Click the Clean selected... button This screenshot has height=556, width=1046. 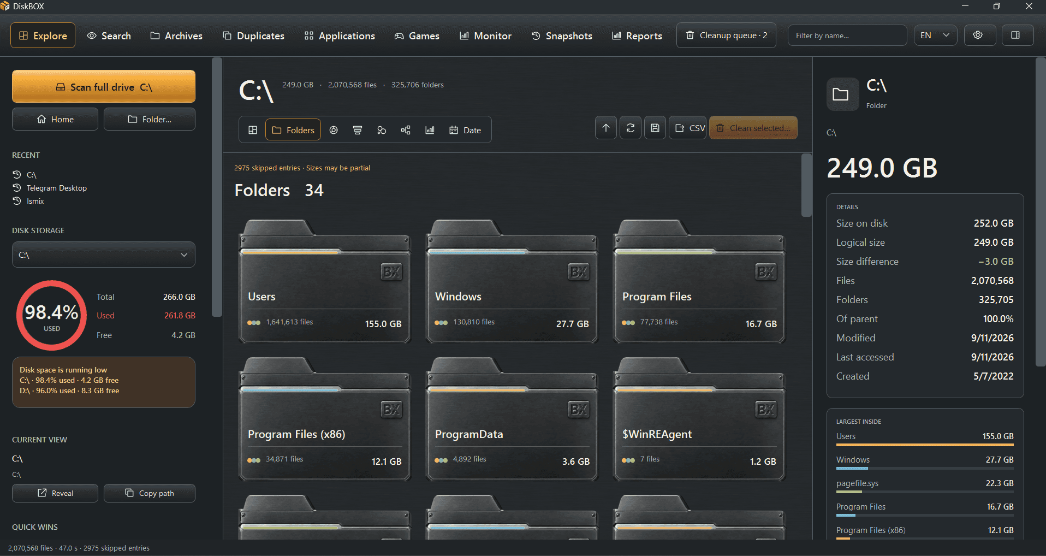(753, 128)
